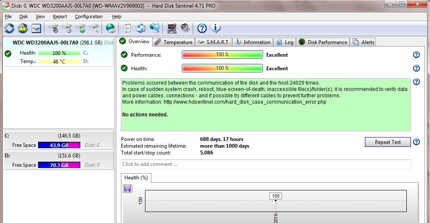
Task: Open the Disk menu
Action: [x=24, y=17]
